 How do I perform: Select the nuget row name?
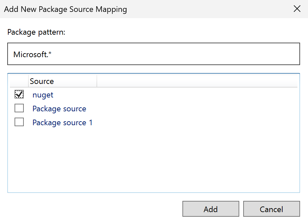coord(43,95)
